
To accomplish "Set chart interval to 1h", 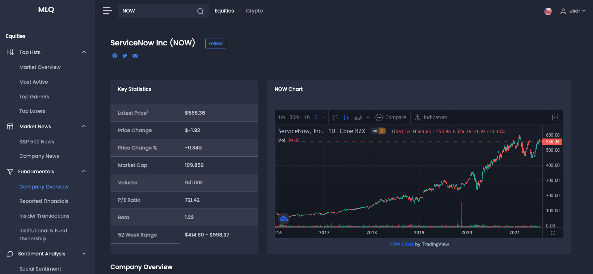I will pos(307,117).
